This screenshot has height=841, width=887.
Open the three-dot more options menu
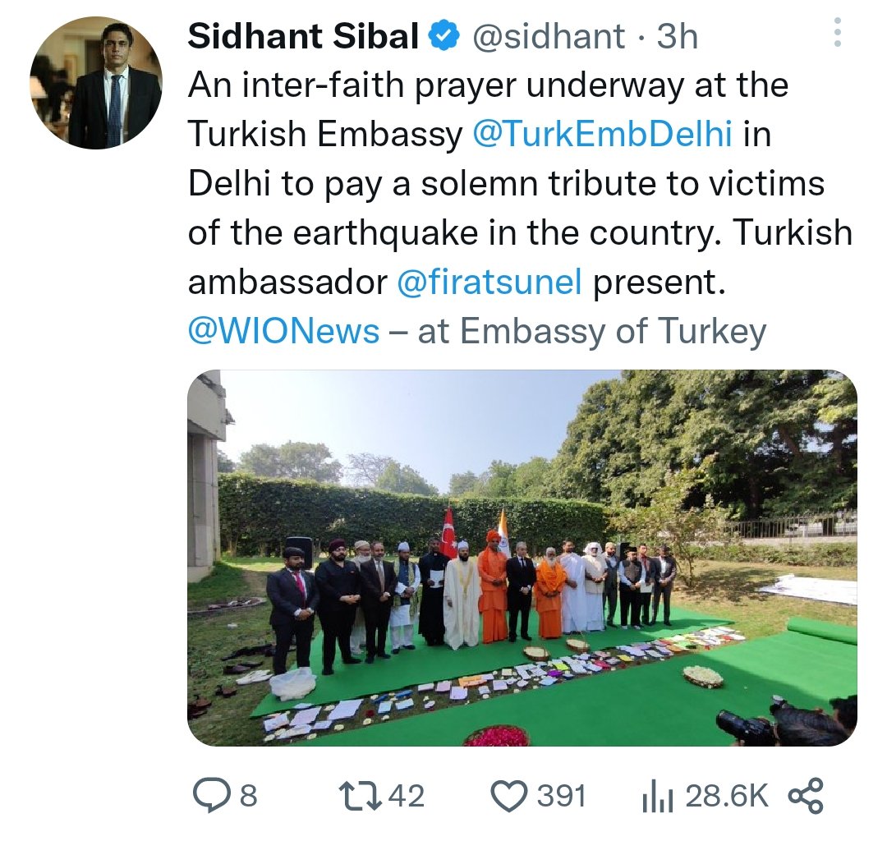coord(838,33)
